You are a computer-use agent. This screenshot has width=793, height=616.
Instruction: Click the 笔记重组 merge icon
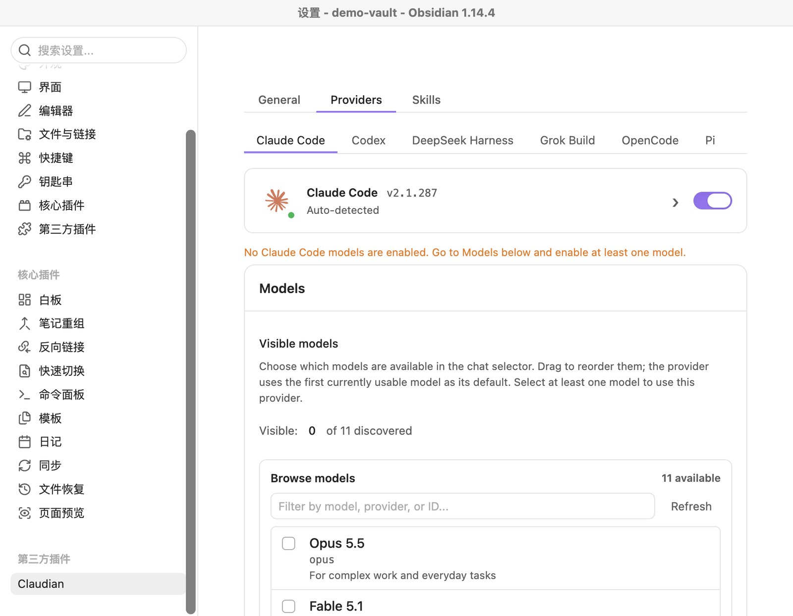tap(25, 323)
